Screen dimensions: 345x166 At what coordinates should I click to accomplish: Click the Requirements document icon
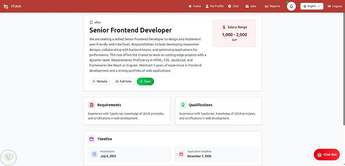click(91, 105)
